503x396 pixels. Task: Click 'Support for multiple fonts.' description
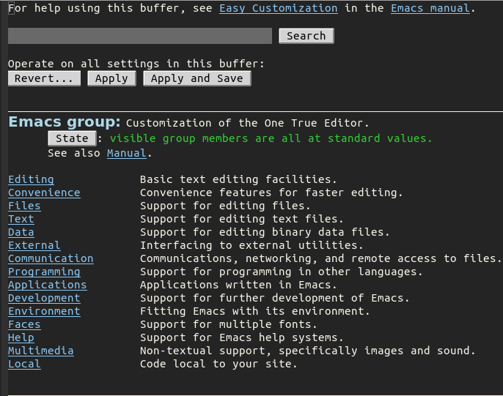229,324
